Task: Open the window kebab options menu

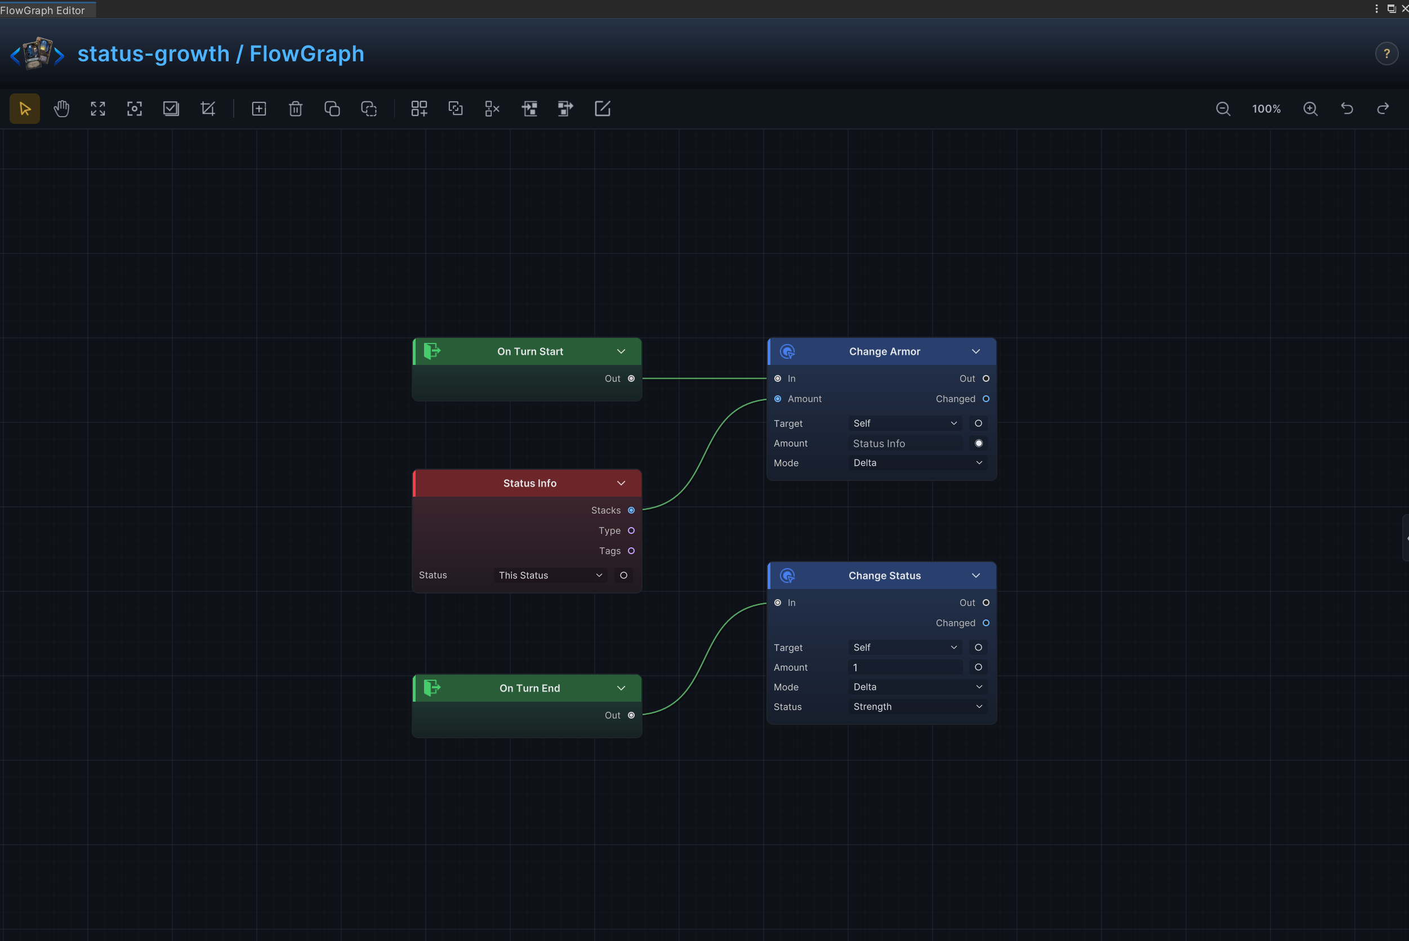Action: click(x=1376, y=8)
